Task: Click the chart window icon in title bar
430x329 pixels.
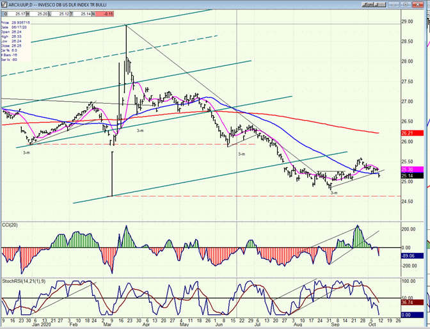Action: click(3, 3)
